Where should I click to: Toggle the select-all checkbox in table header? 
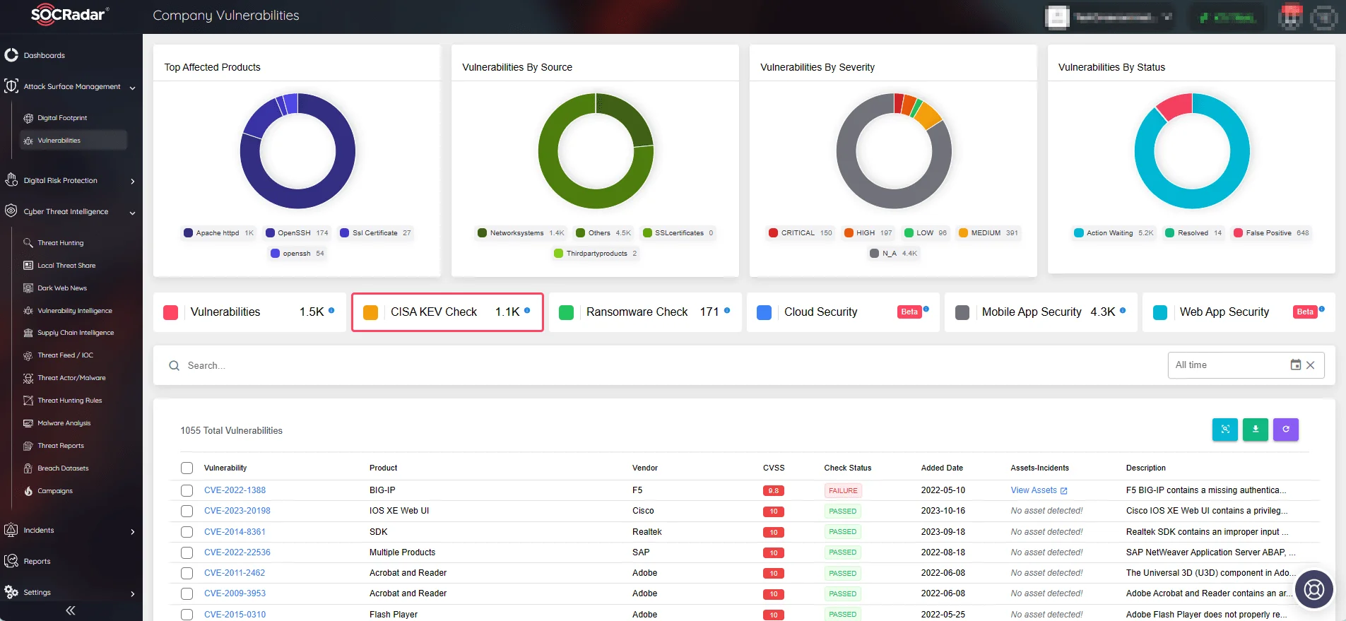[187, 468]
